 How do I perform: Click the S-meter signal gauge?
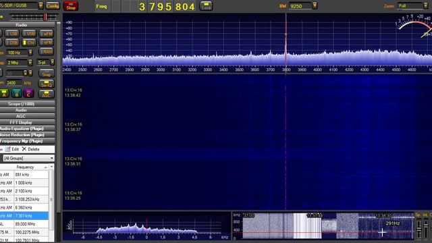(x=413, y=26)
